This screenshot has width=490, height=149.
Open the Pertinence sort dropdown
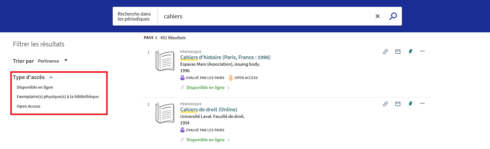coord(53,61)
